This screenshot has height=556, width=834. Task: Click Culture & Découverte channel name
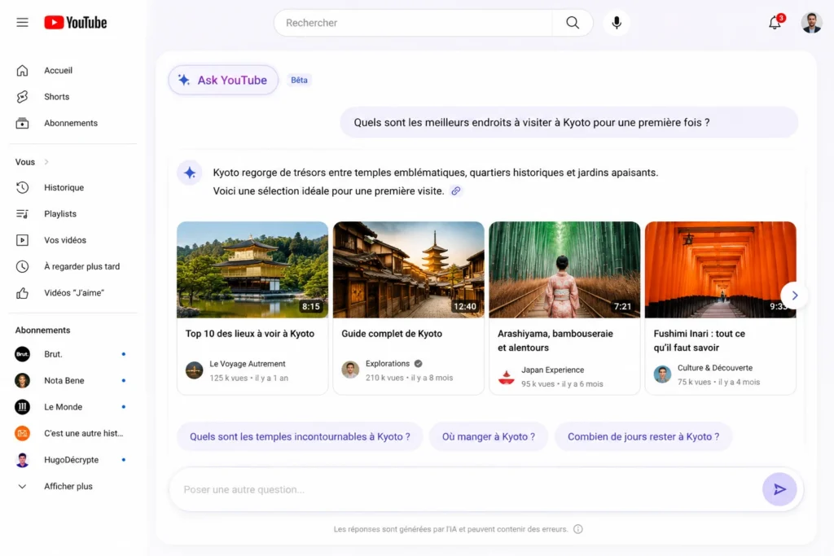pyautogui.click(x=715, y=368)
